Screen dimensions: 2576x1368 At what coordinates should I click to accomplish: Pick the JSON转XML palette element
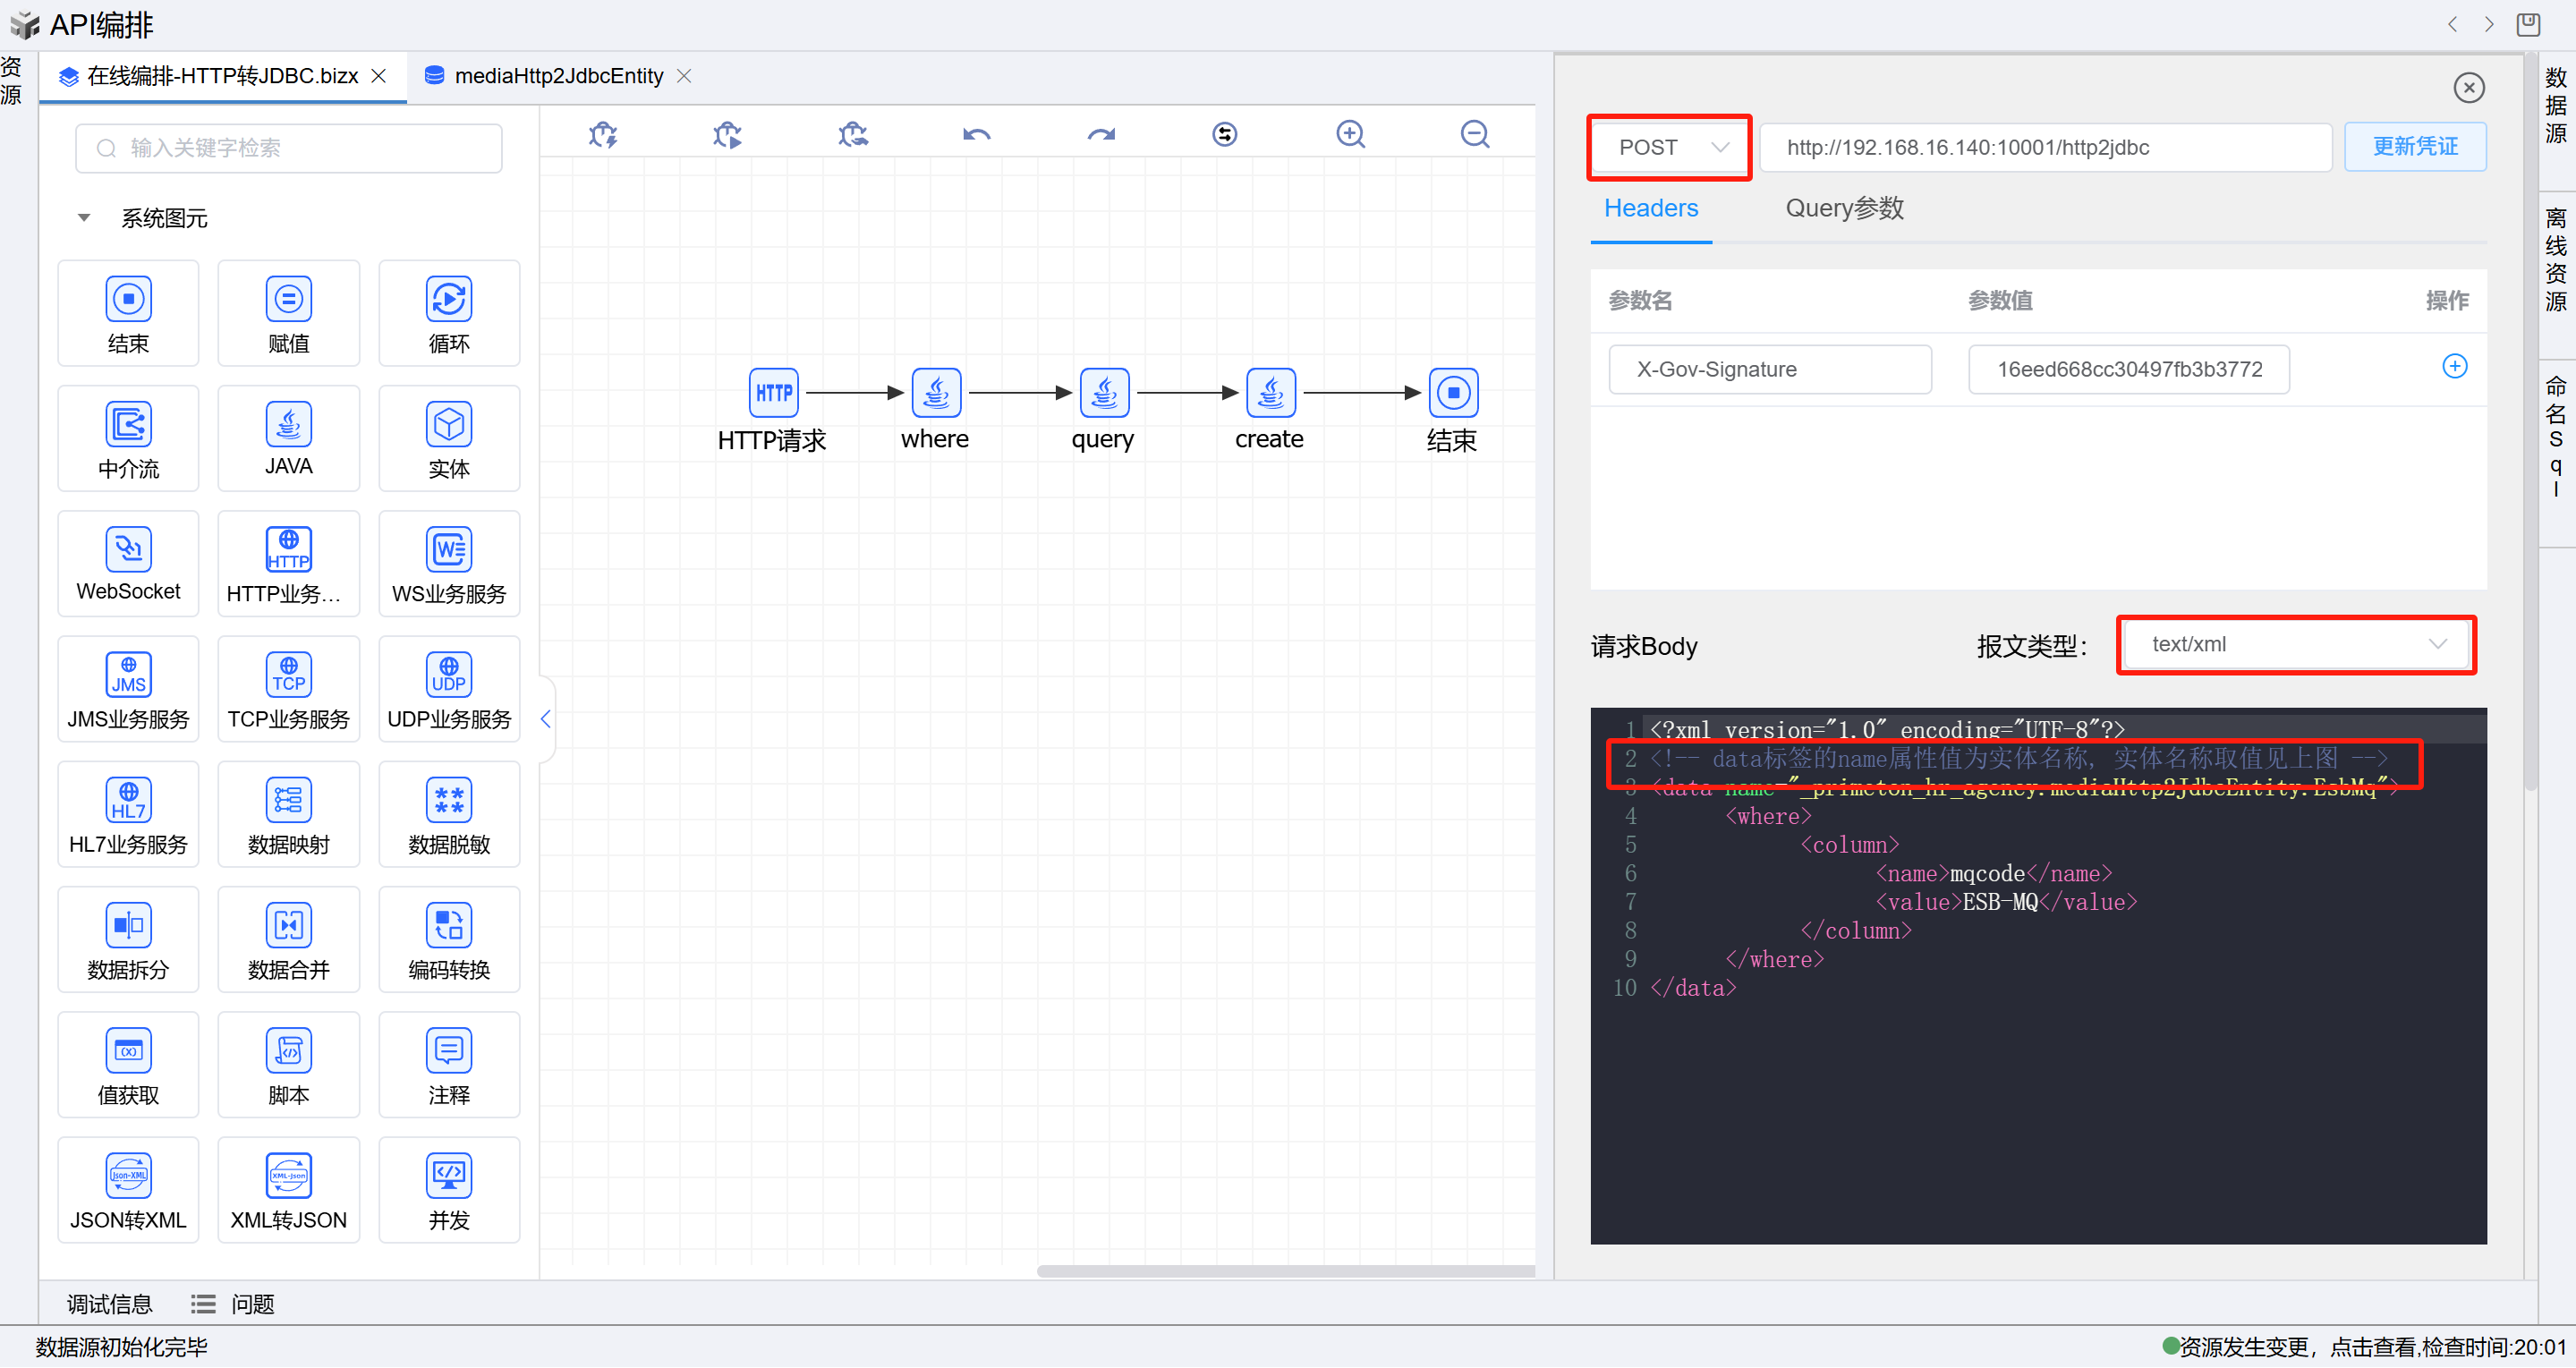(128, 1189)
